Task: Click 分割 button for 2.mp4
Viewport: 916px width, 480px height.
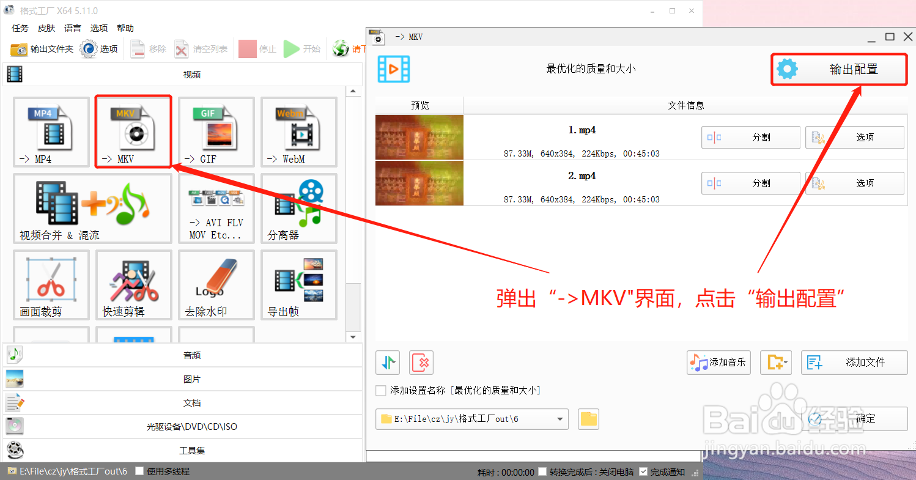Action: coord(751,183)
